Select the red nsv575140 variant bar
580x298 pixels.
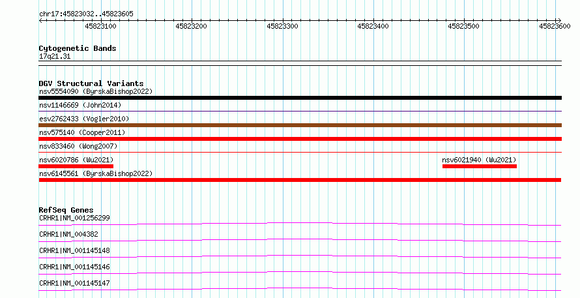point(300,139)
